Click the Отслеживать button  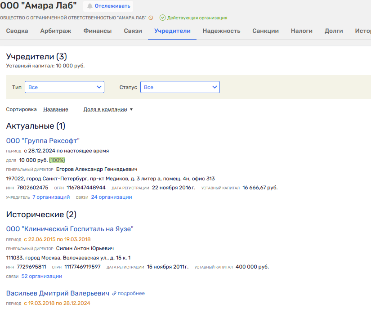108,6
